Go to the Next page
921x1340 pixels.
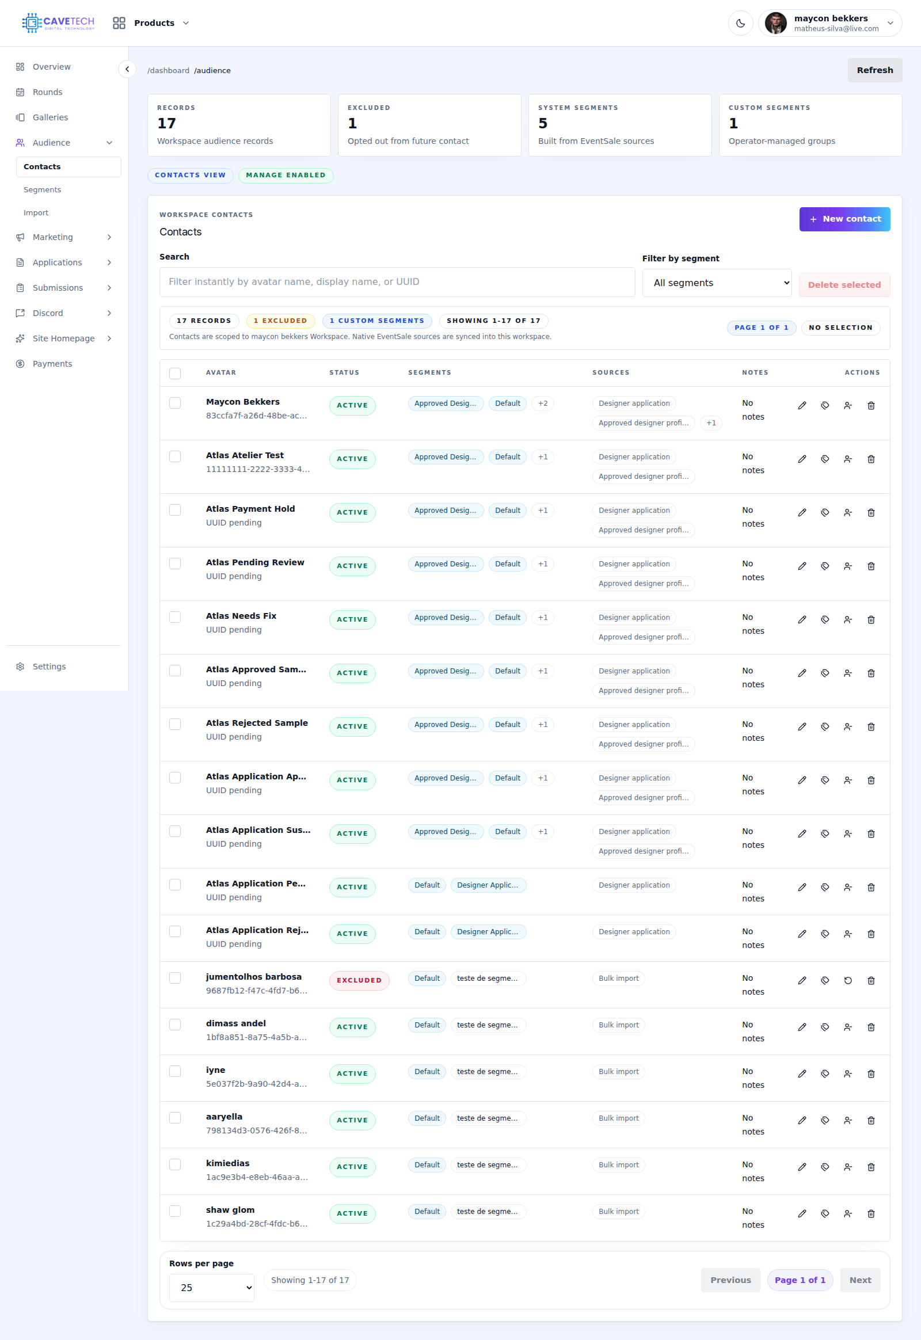pos(860,1280)
